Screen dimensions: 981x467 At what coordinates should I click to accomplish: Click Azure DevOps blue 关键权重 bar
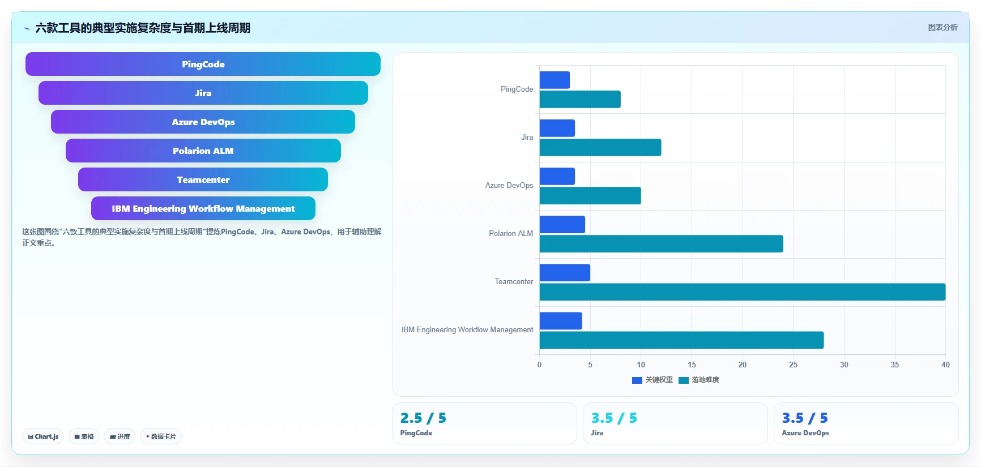(557, 176)
